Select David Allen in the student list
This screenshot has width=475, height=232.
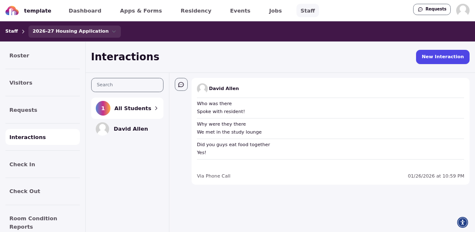(x=127, y=129)
